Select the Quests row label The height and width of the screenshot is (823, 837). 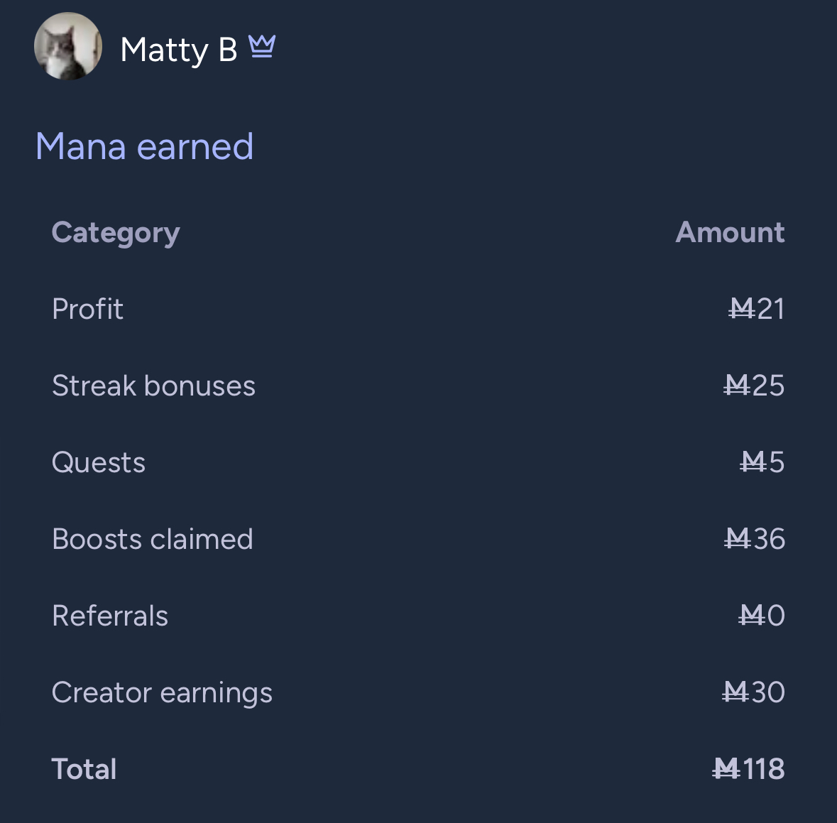(x=99, y=462)
